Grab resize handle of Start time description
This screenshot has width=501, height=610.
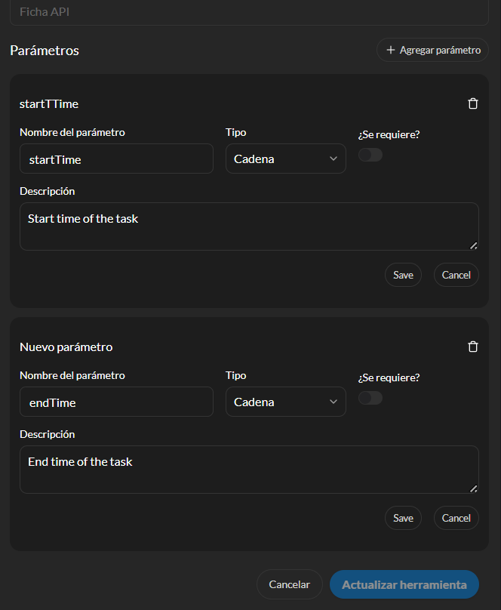(x=473, y=245)
